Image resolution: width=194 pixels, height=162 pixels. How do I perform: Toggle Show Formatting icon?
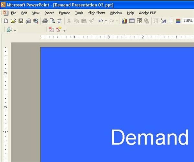click(x=163, y=21)
